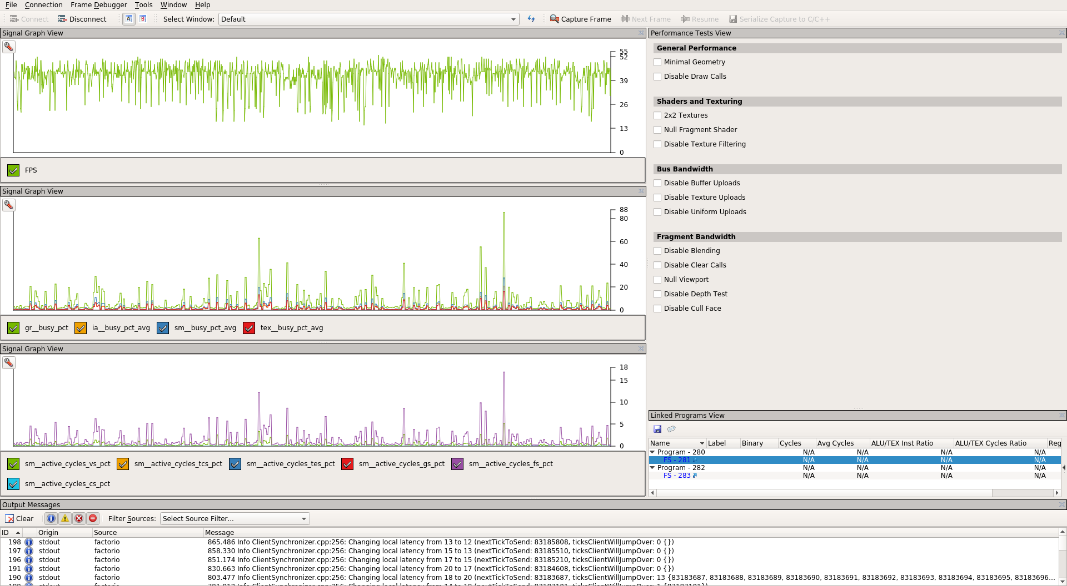
Task: Click the Resume toolbar button
Action: [x=700, y=19]
